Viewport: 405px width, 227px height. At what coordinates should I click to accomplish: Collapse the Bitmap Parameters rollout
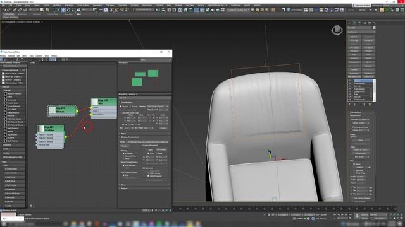(x=144, y=137)
